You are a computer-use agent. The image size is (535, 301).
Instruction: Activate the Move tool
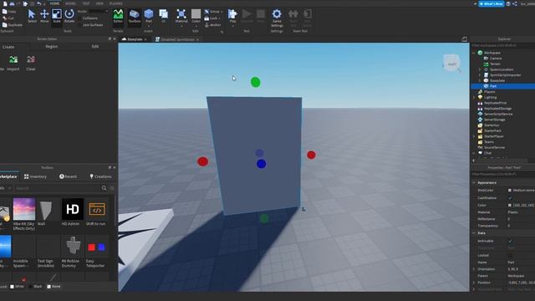(44, 16)
